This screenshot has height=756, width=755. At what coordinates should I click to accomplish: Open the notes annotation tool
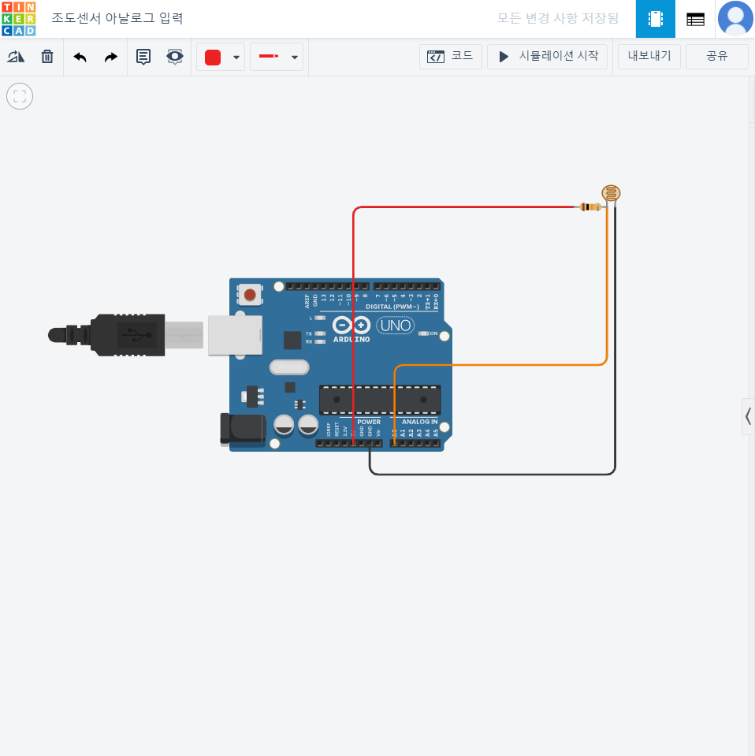143,57
